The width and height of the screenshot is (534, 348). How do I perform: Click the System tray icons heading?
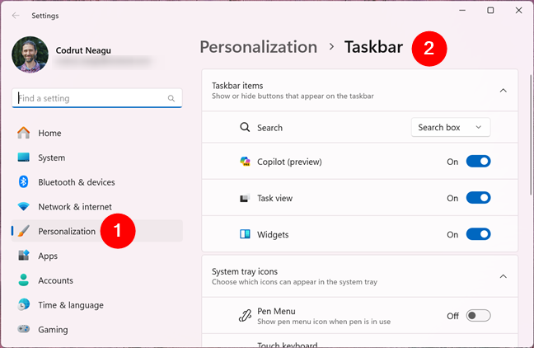coord(245,271)
